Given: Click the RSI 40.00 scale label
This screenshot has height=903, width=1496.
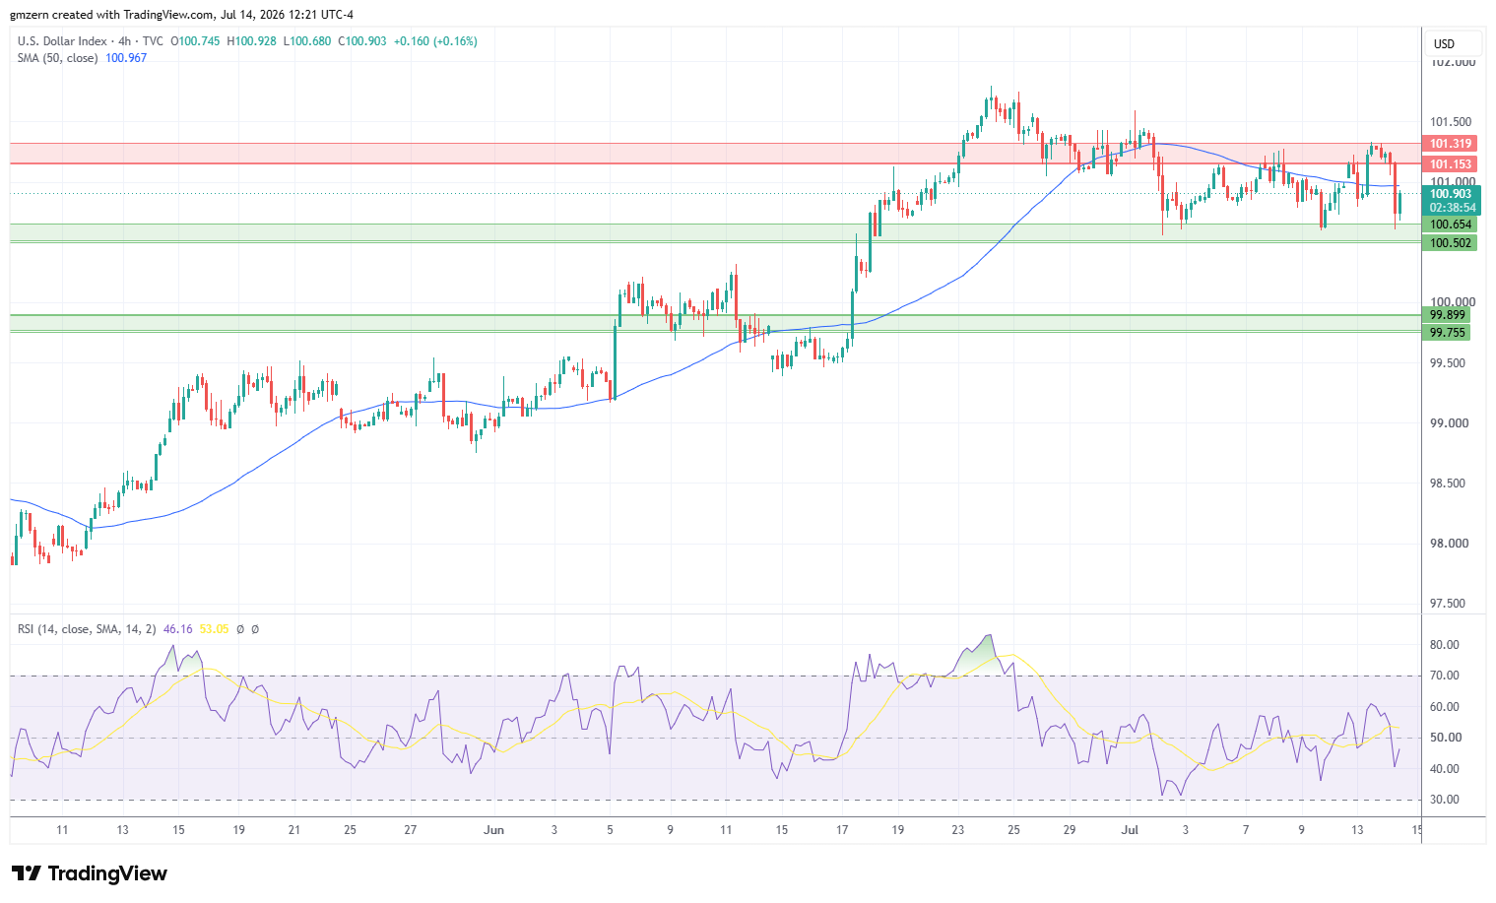Looking at the screenshot, I should click(x=1445, y=769).
